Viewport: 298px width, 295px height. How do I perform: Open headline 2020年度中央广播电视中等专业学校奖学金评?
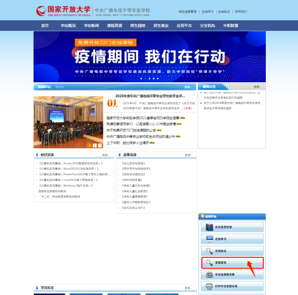pos(150,96)
